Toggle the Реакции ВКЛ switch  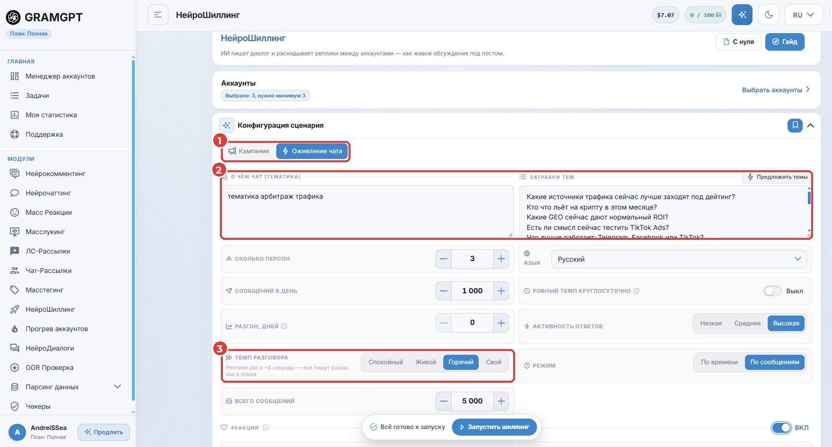pos(781,428)
